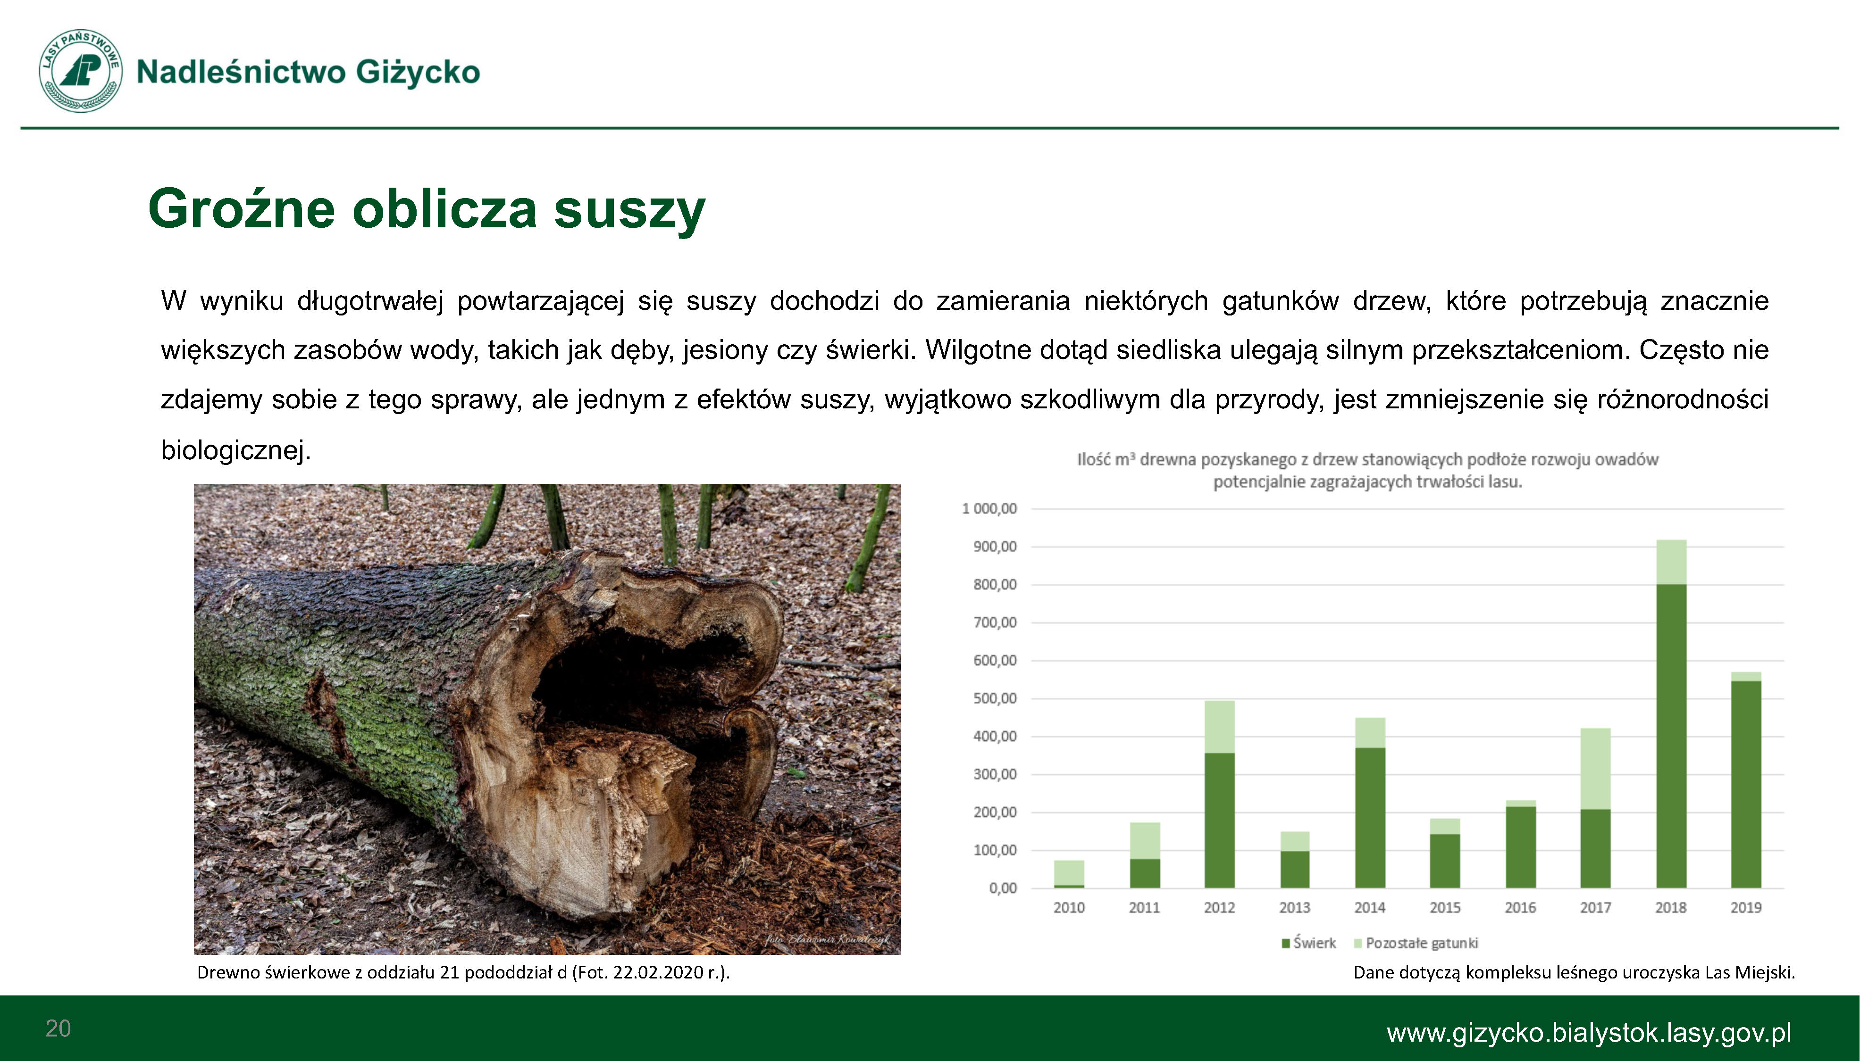The width and height of the screenshot is (1860, 1061).
Task: Click the 'Świerk' legend label
Action: point(1315,943)
